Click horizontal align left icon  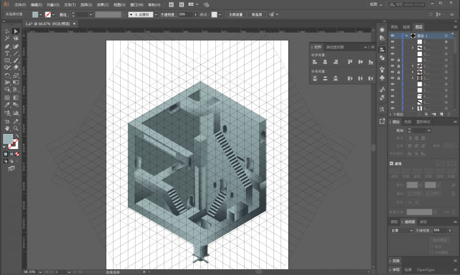click(314, 62)
